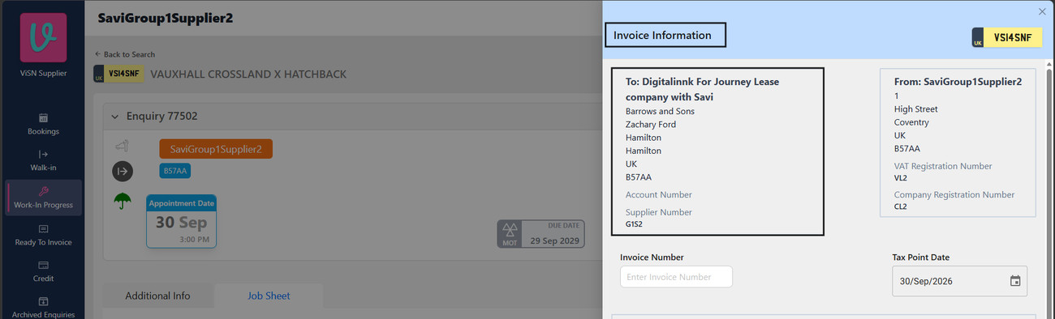Click the Account Number label
The image size is (1055, 319).
659,195
